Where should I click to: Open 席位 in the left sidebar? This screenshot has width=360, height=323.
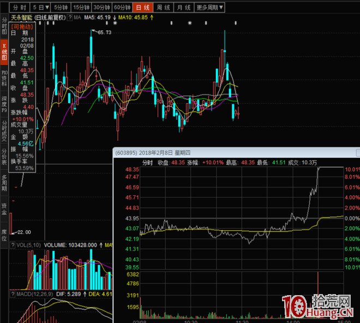tap(4, 235)
